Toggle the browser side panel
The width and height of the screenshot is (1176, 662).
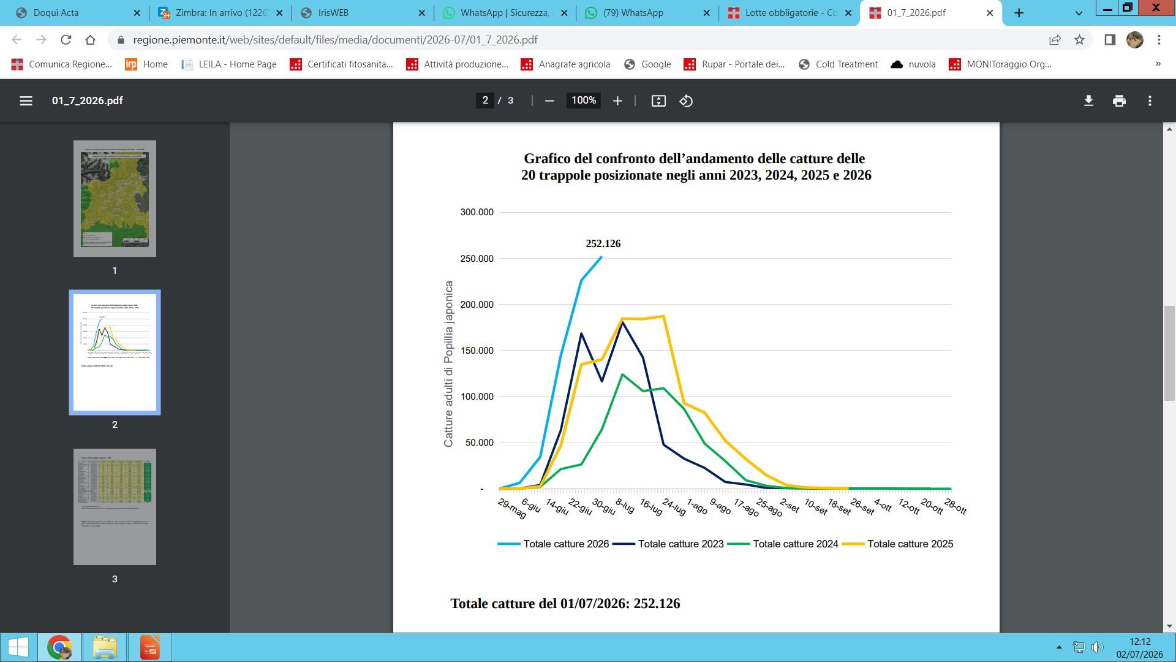[1109, 40]
